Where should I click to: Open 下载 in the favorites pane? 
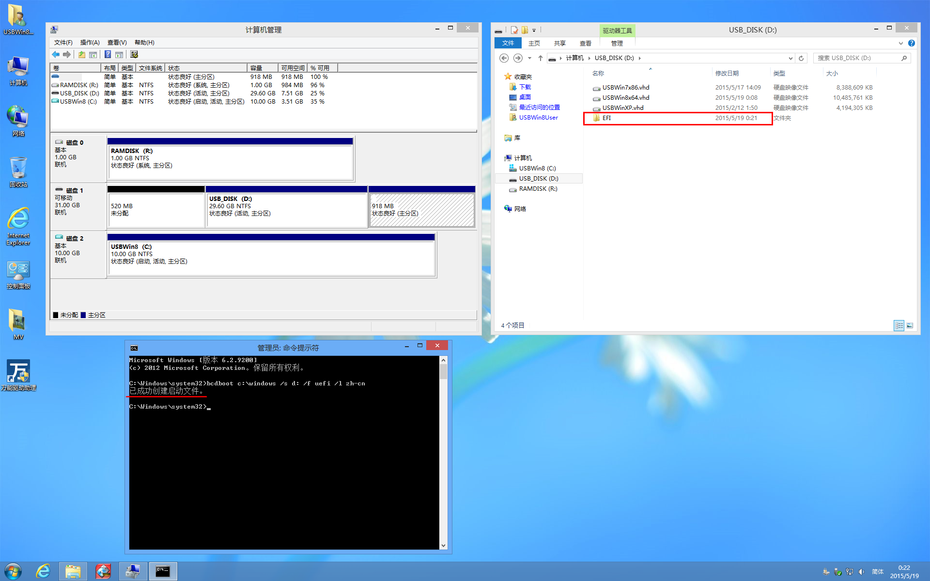pos(525,87)
